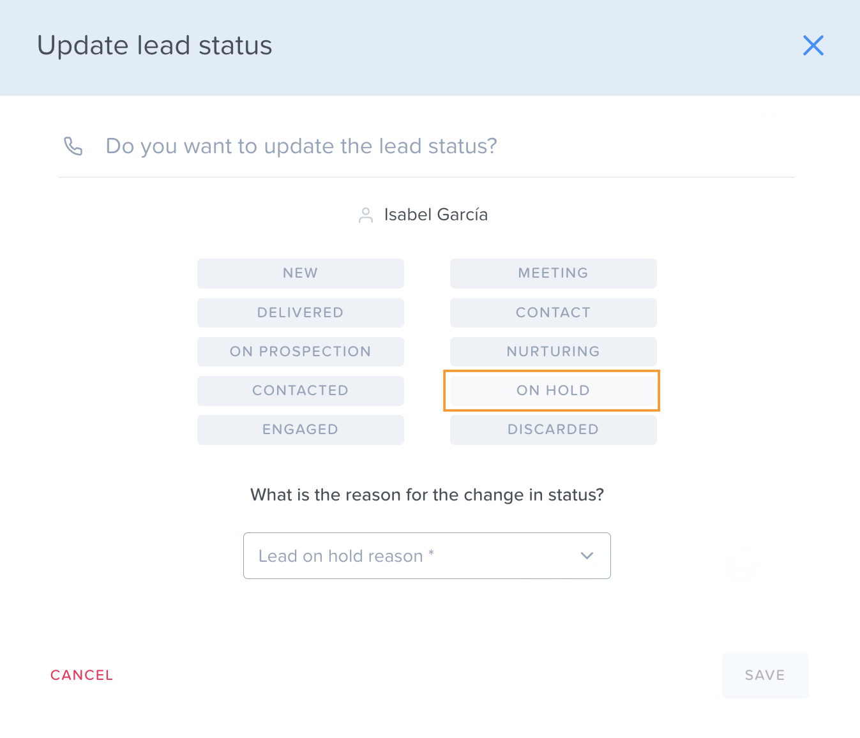The image size is (860, 738).
Task: Click the phone icon beside the question
Action: 73,146
